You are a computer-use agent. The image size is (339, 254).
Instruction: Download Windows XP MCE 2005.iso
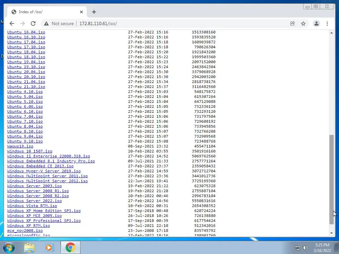click(x=34, y=216)
